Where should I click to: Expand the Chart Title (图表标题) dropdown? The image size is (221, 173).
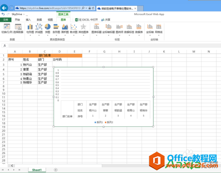[96, 35]
